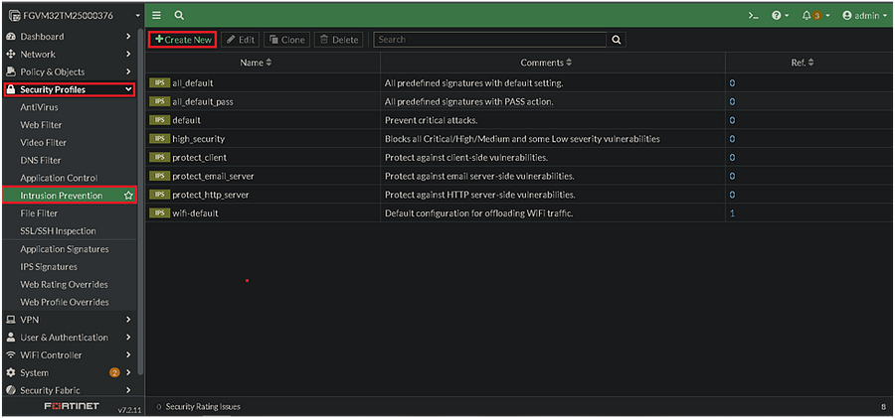Expand the Security Fabric menu
The width and height of the screenshot is (895, 418).
69,390
